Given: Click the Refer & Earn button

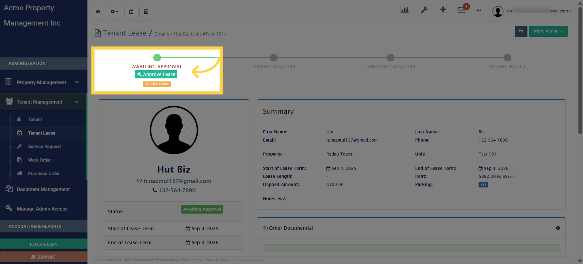Looking at the screenshot, I should coord(44,244).
